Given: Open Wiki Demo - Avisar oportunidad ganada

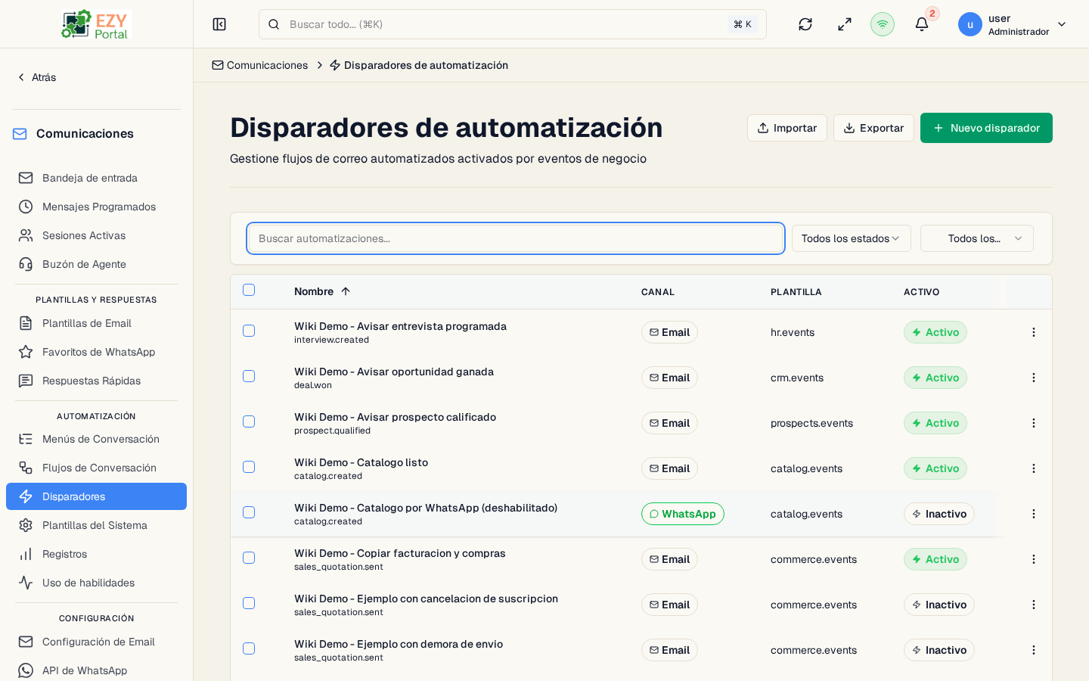Looking at the screenshot, I should tap(394, 372).
